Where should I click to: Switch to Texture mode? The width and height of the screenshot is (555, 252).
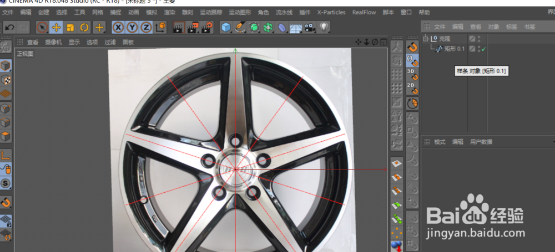(x=6, y=80)
